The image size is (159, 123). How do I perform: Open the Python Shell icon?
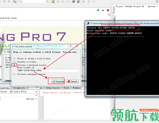[x=74, y=2]
